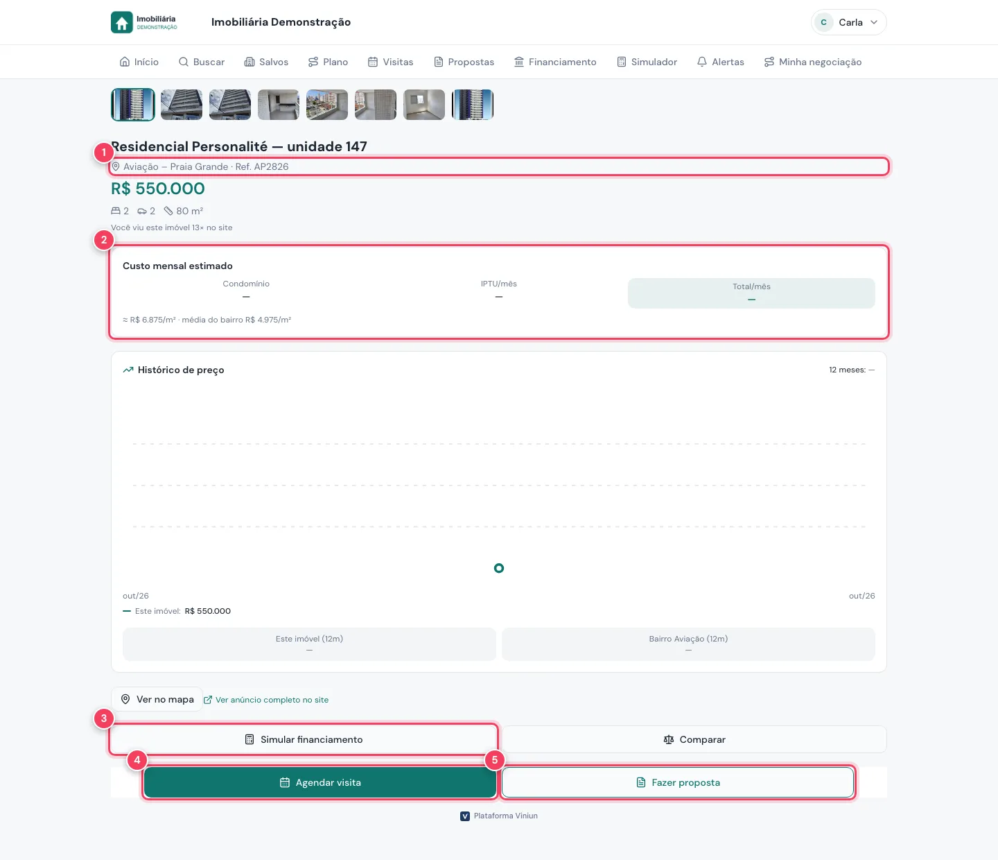Select the balcony city view thumbnail
The image size is (998, 860).
tap(327, 105)
